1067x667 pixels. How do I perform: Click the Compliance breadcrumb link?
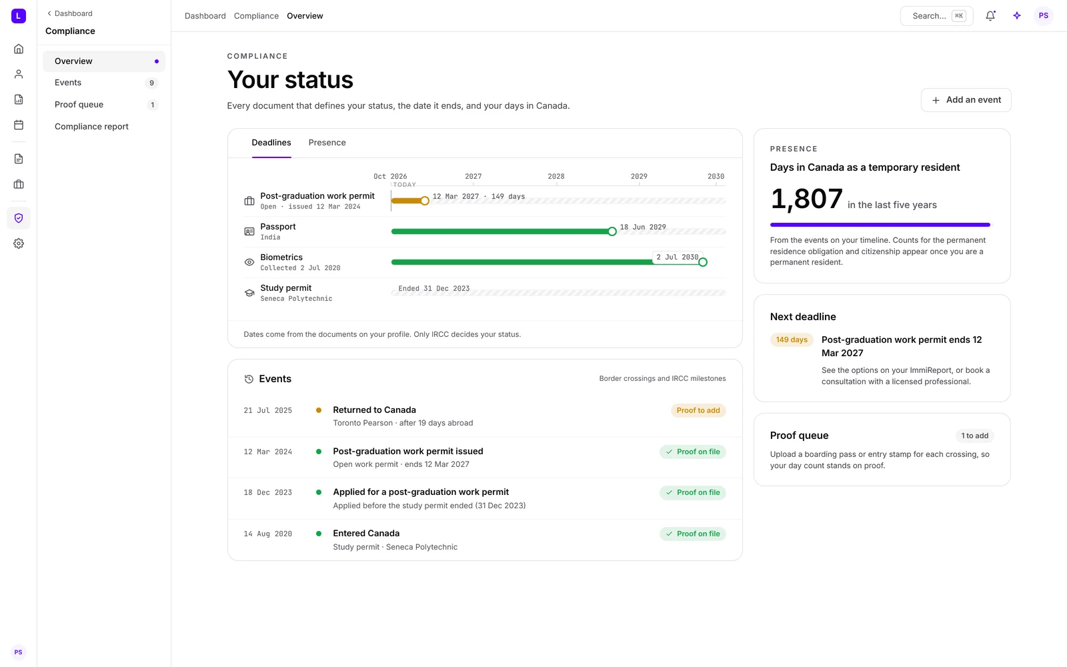coord(256,16)
